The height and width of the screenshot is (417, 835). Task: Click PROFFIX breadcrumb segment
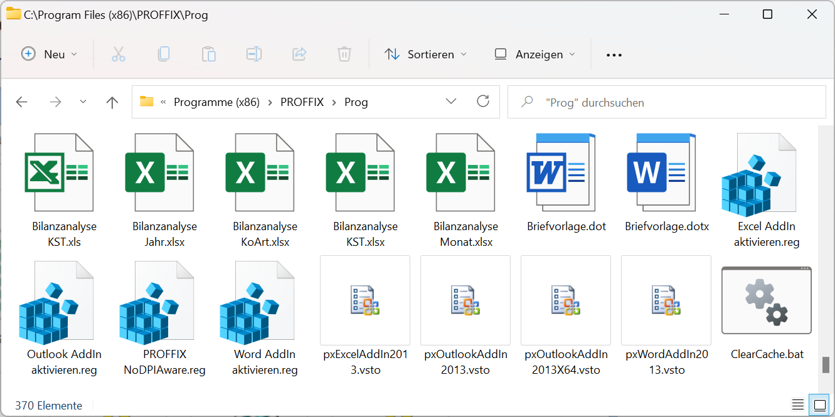pos(302,102)
